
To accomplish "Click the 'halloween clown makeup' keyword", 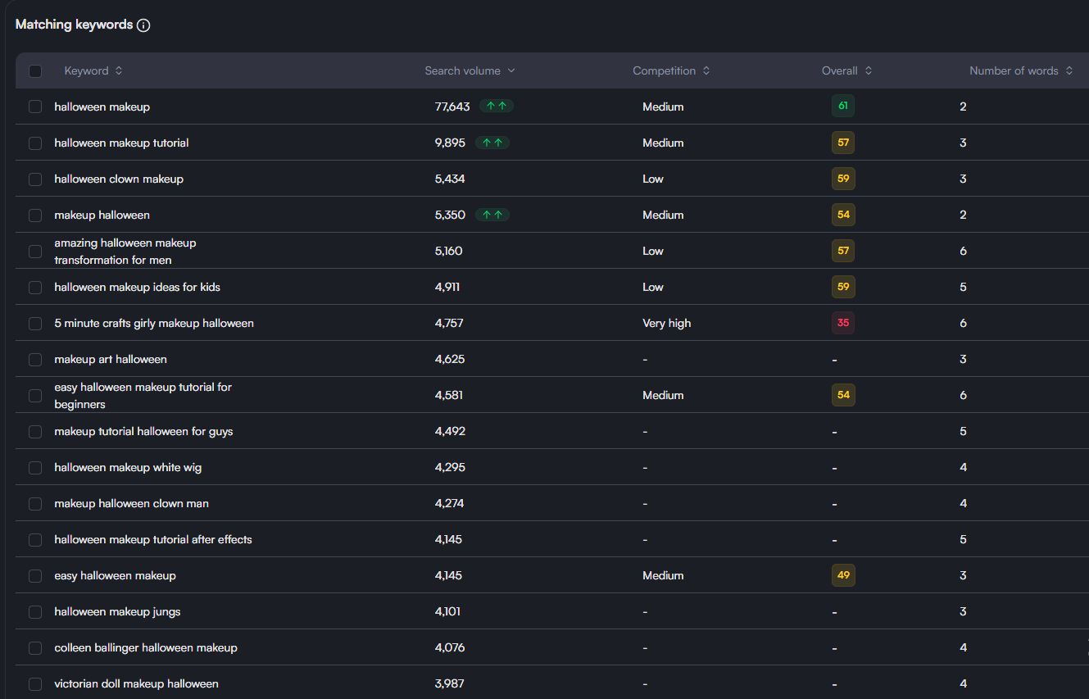I will [119, 179].
